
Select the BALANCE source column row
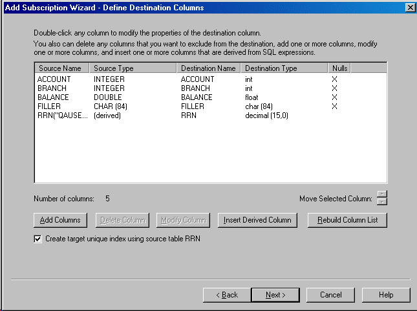coord(54,97)
